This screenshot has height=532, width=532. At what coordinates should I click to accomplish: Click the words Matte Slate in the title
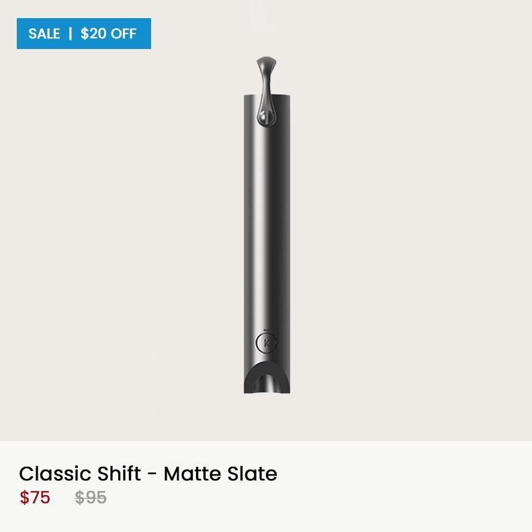coord(220,474)
